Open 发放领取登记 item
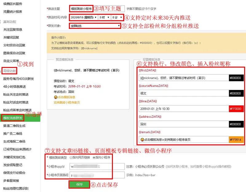This screenshot has height=192, width=246. click(13, 165)
